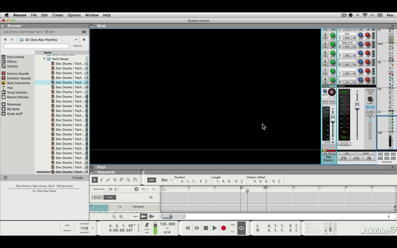Click the master fader handle
The image size is (397, 248).
(357, 105)
